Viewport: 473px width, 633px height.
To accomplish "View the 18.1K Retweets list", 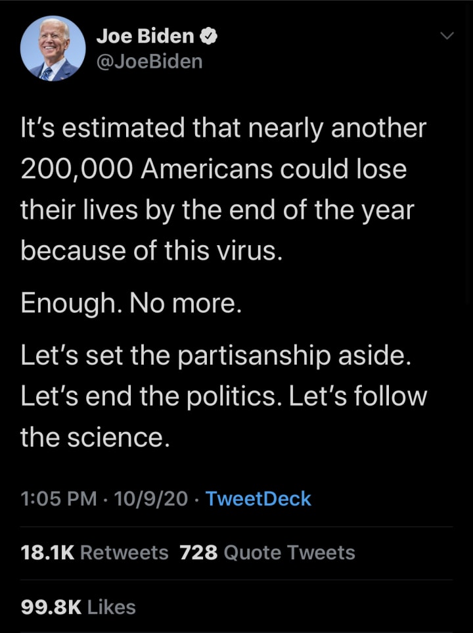I will (95, 553).
